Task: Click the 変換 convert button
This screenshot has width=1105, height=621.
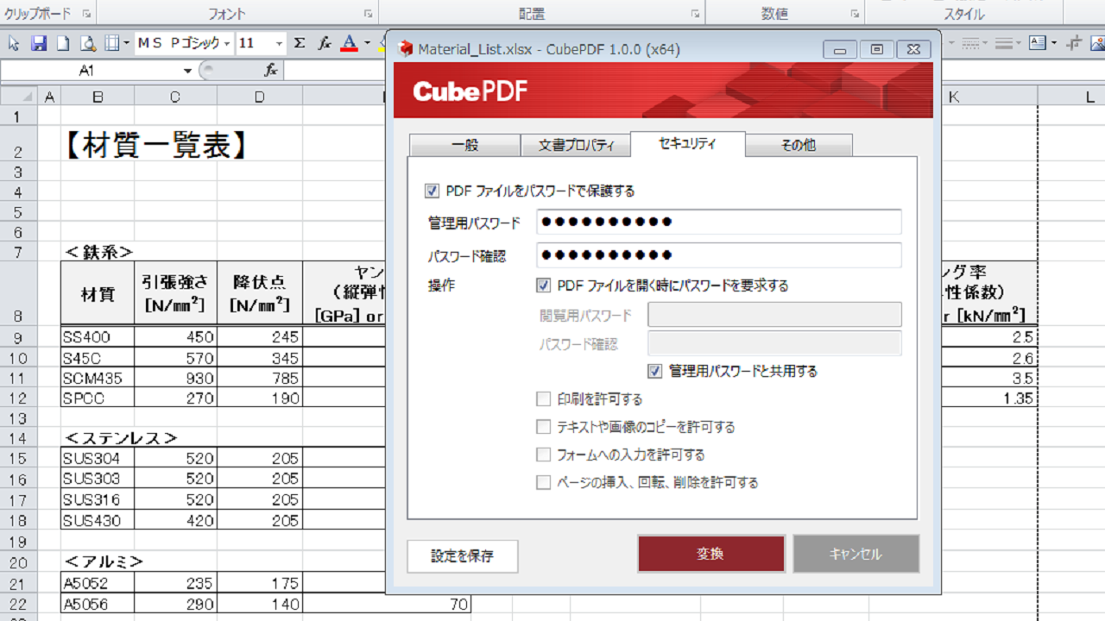Action: tap(711, 554)
